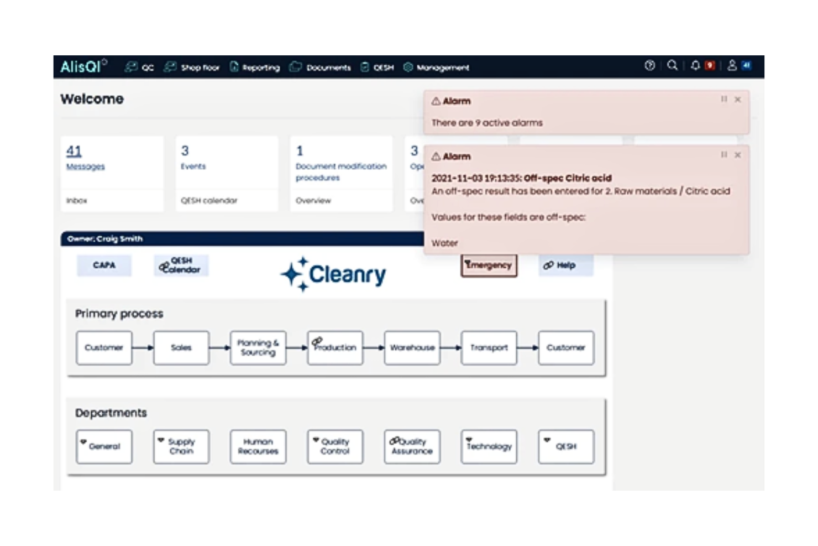Open the Reporting icon
The height and width of the screenshot is (546, 818).
tap(234, 67)
